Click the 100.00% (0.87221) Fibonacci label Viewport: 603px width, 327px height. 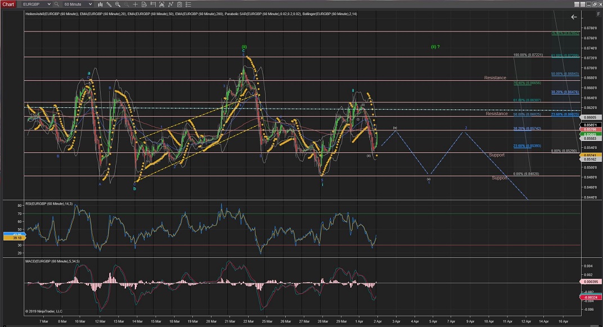(528, 55)
